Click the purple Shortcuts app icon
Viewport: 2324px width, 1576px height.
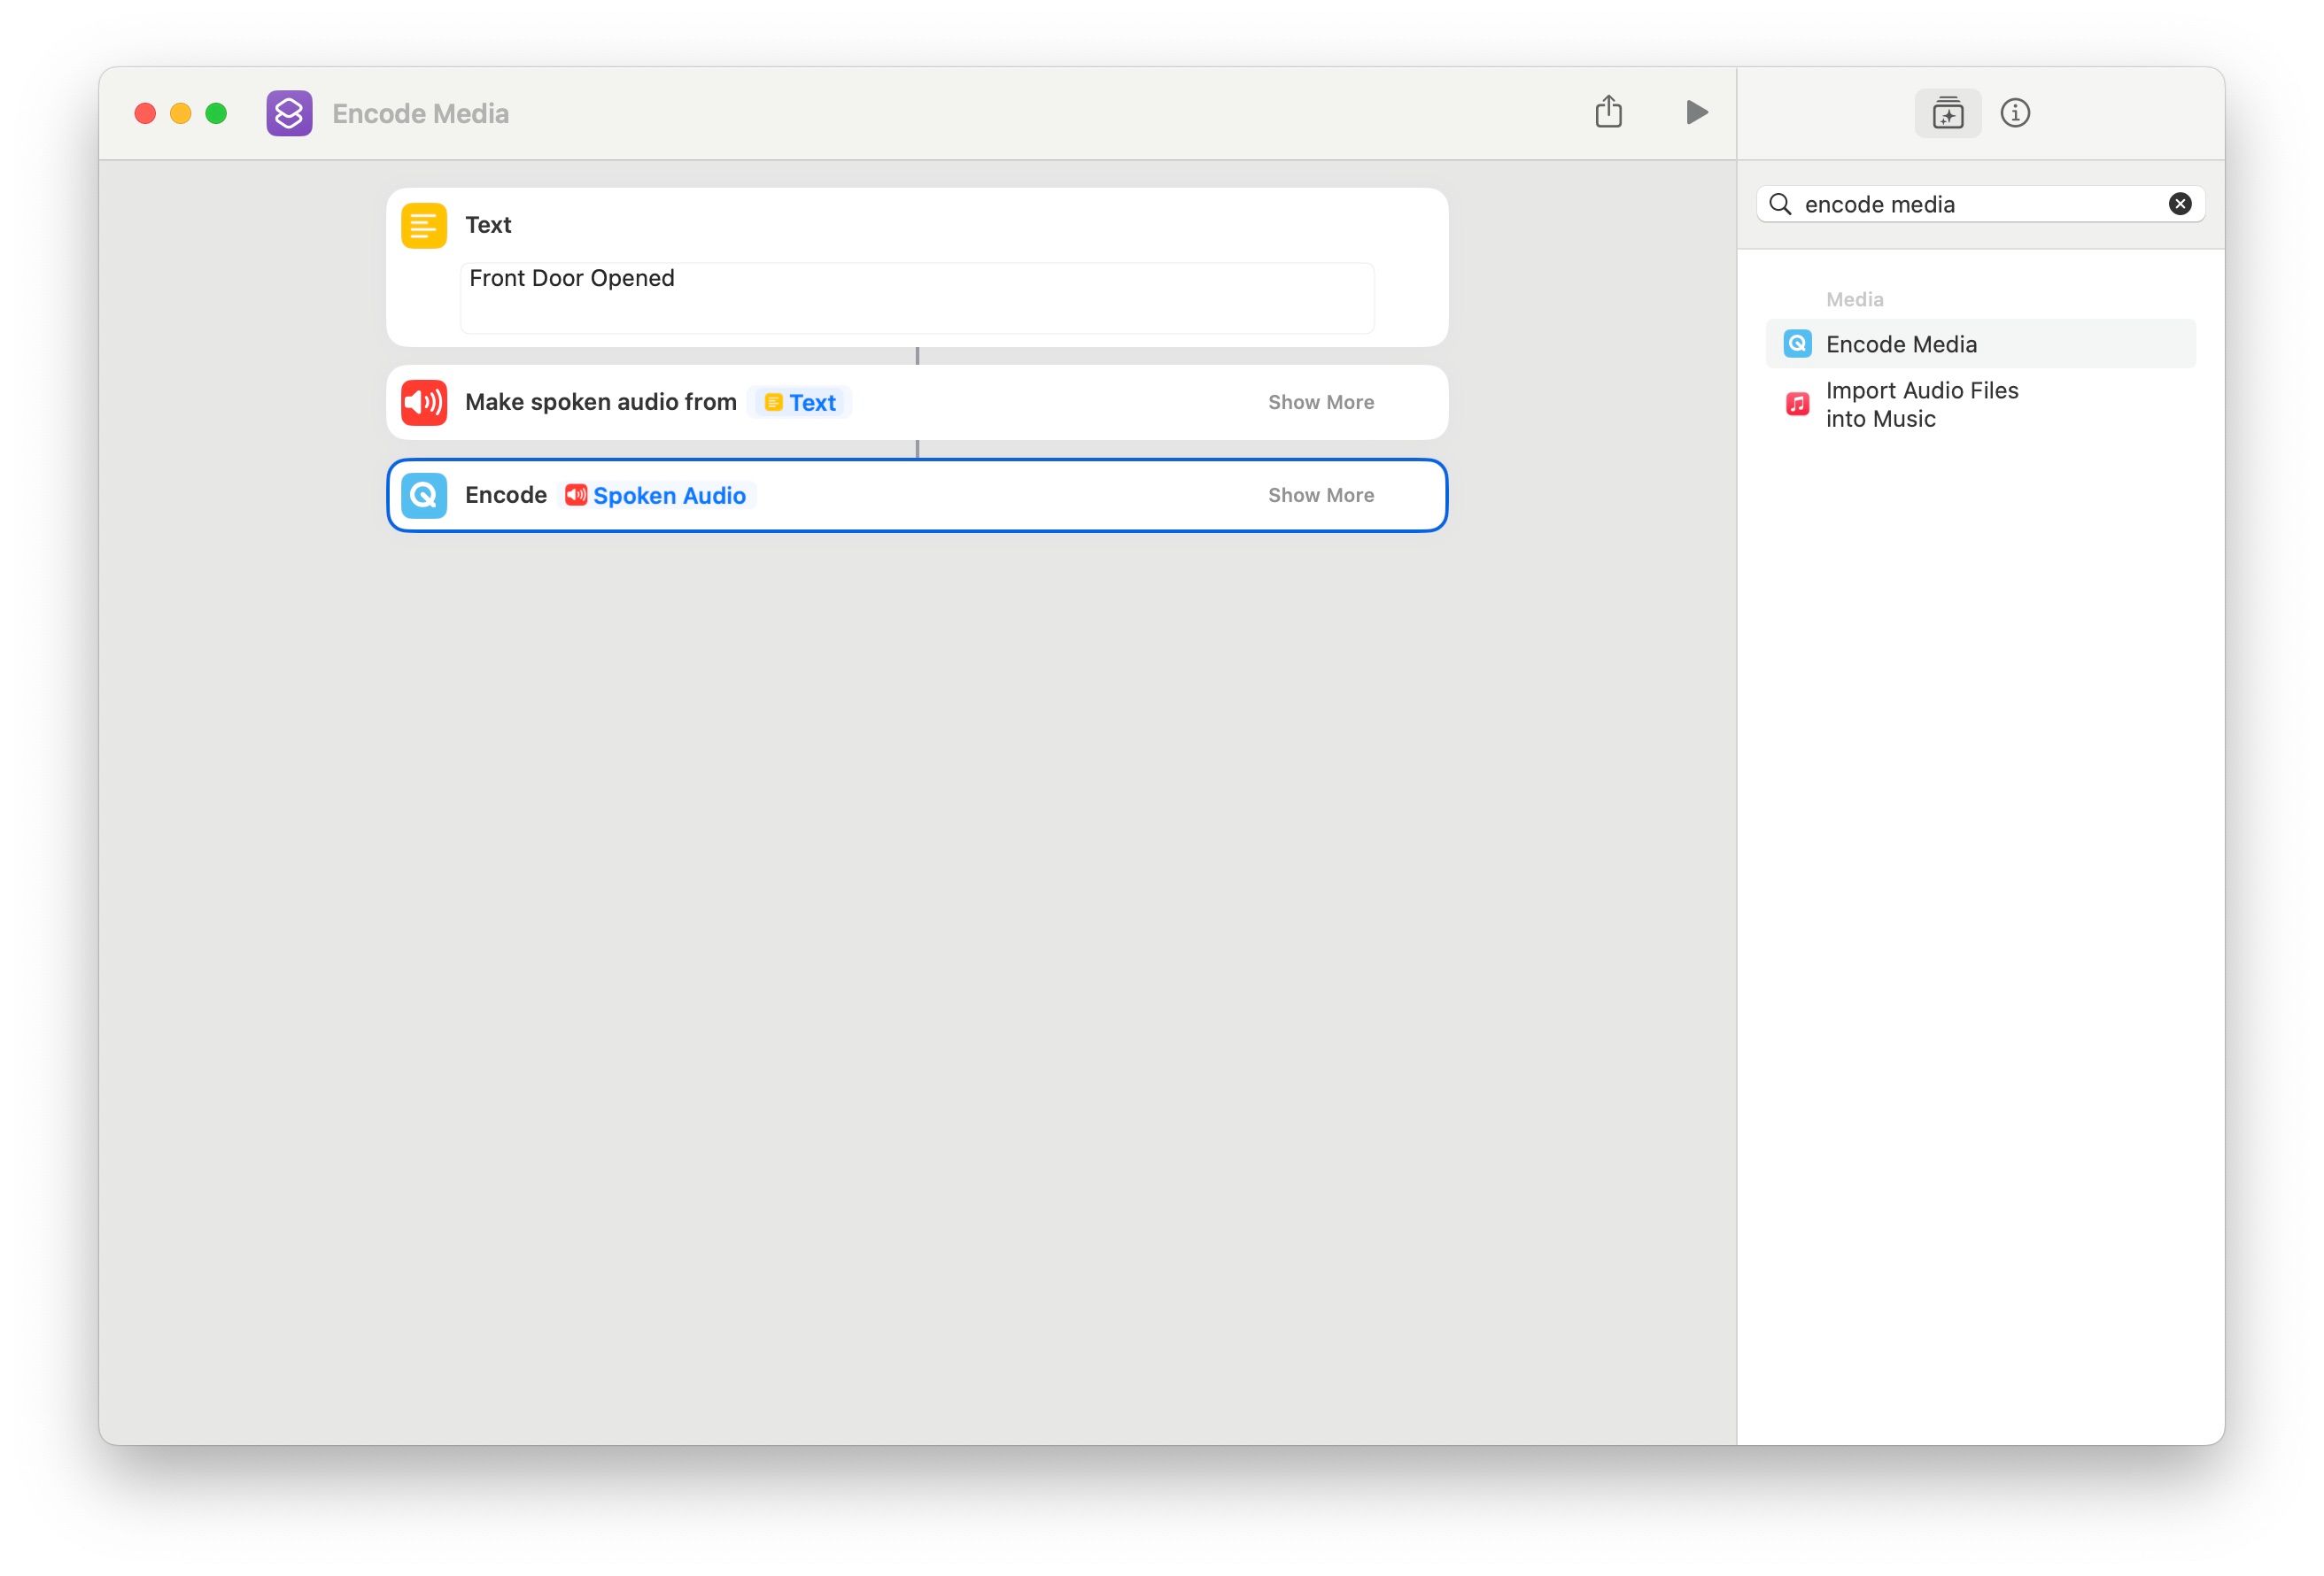click(289, 112)
